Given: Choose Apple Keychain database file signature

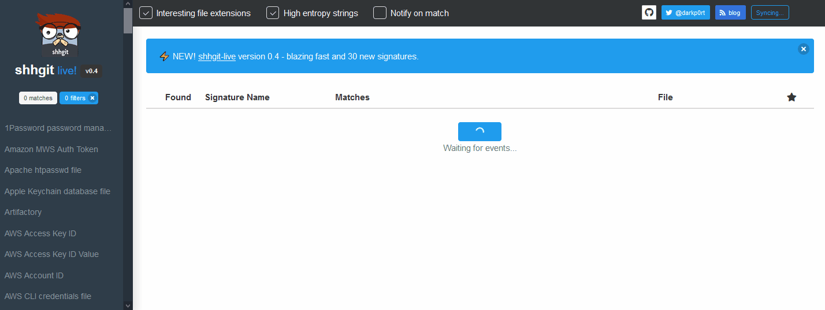Looking at the screenshot, I should (57, 191).
